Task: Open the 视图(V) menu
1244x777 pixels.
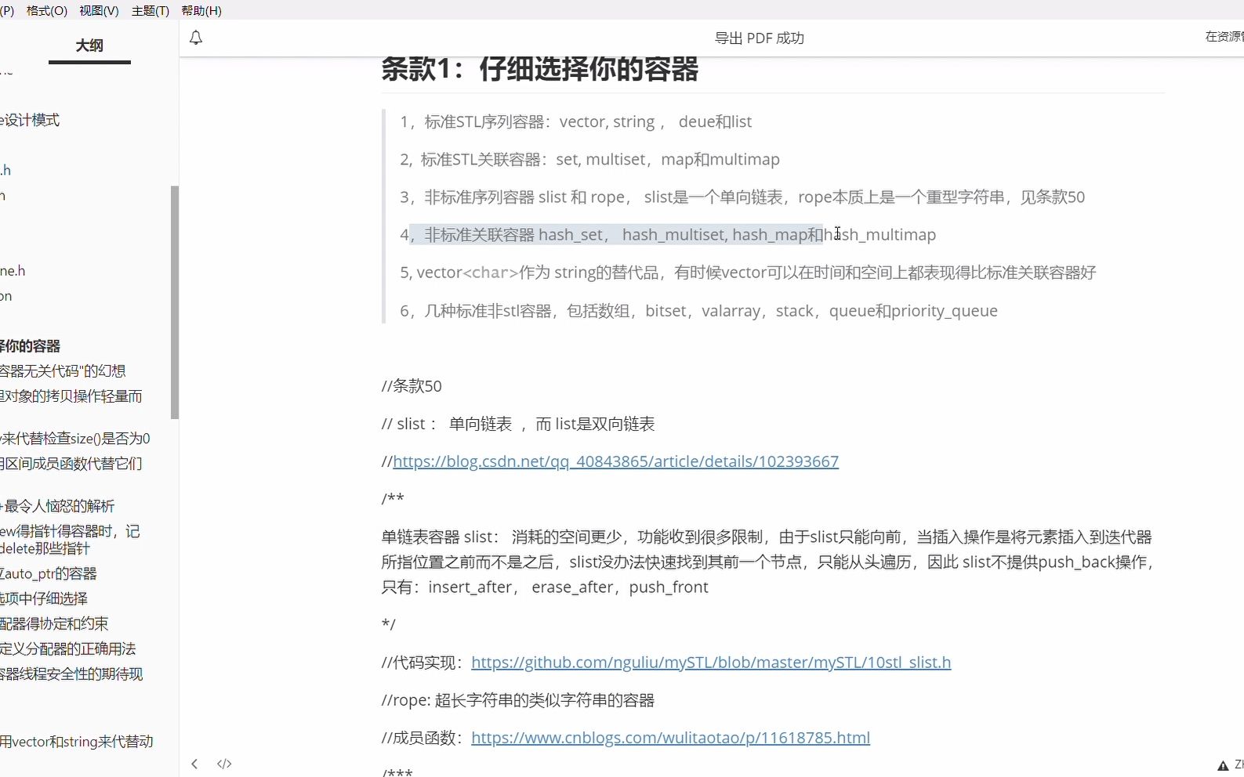Action: coord(99,10)
